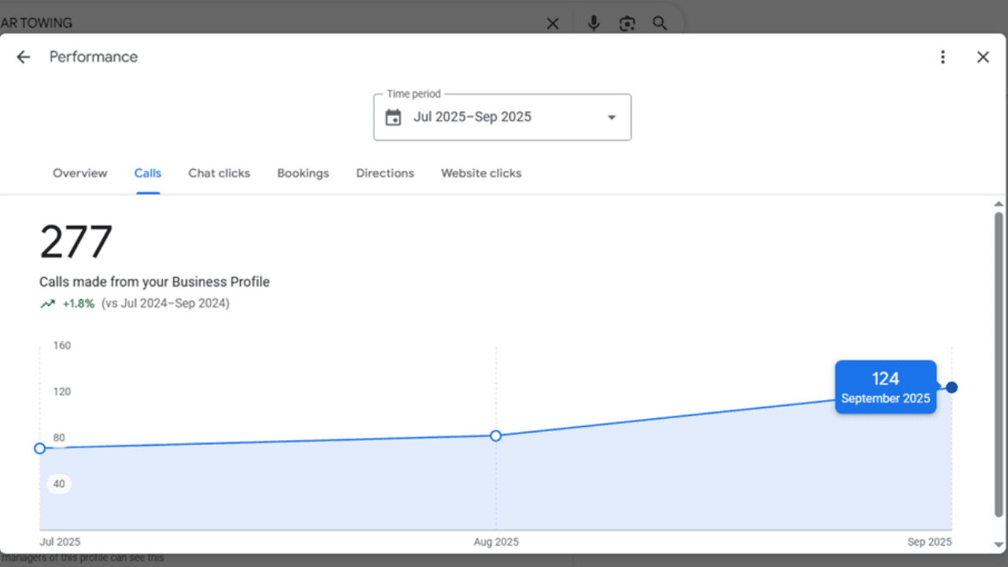Image resolution: width=1008 pixels, height=567 pixels.
Task: Click the Google Lens image search icon
Action: 627,23
